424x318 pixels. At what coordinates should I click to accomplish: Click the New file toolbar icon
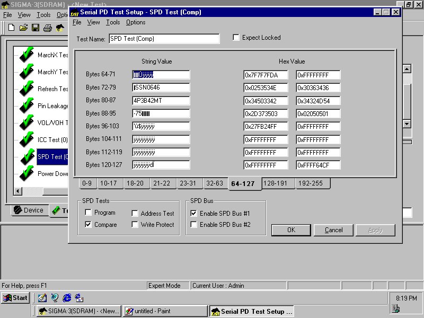click(x=11, y=28)
